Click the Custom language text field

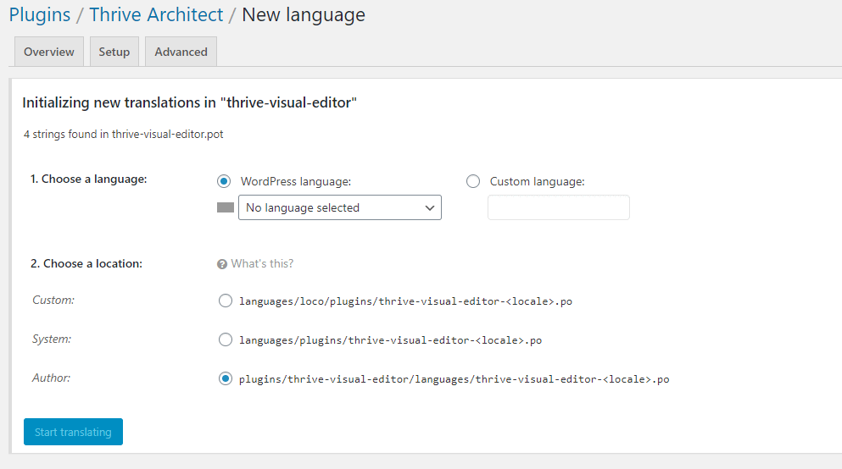pos(559,207)
